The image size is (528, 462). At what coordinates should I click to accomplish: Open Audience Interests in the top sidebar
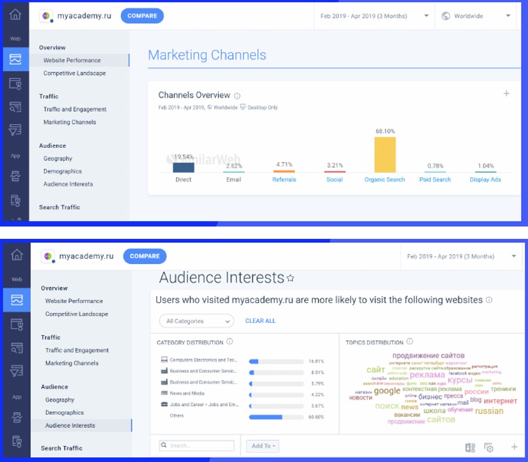[68, 184]
